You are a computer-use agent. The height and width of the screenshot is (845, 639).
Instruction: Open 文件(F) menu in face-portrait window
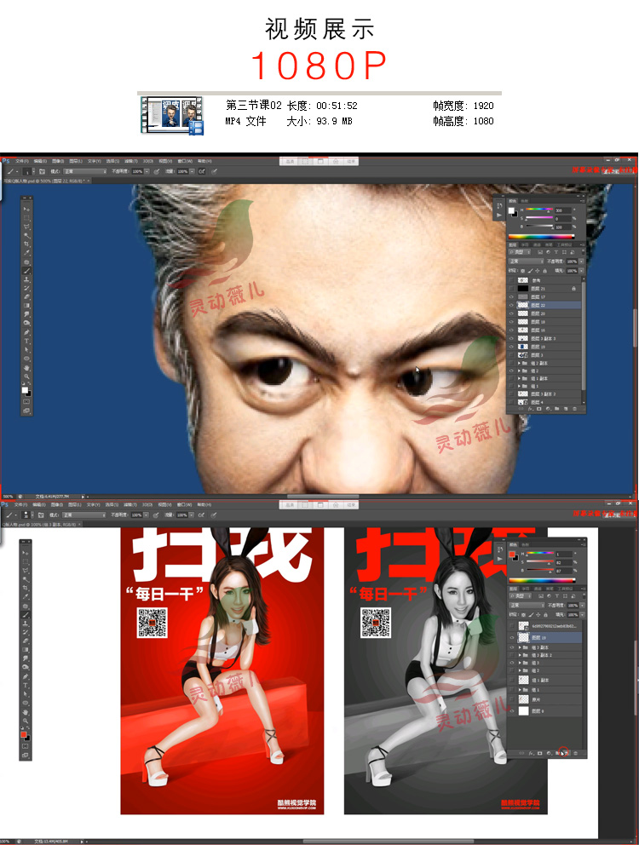click(x=21, y=161)
